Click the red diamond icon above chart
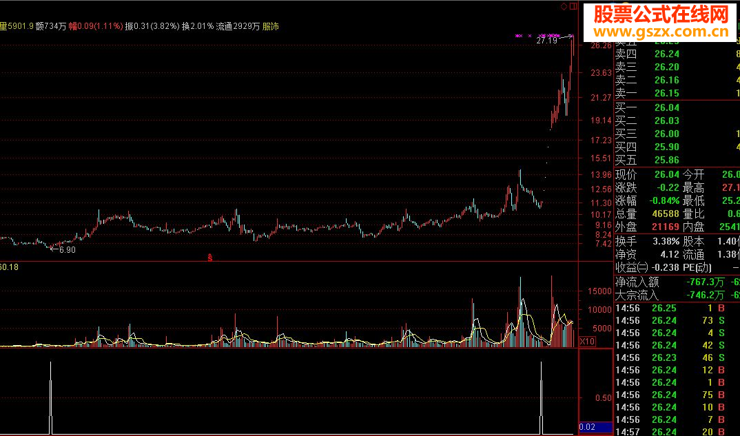The width and height of the screenshot is (740, 436). tap(564, 6)
